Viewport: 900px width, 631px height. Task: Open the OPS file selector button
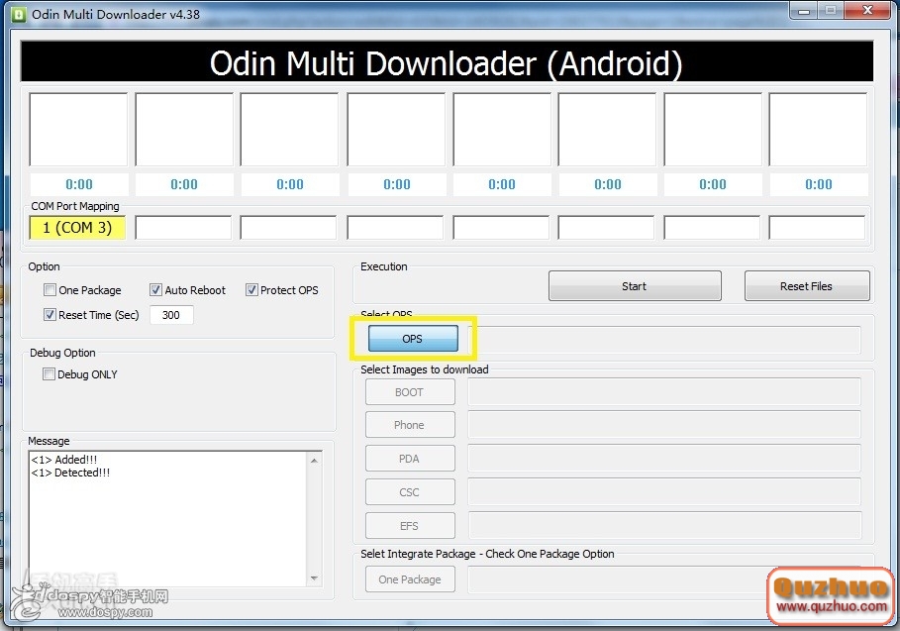click(x=413, y=339)
